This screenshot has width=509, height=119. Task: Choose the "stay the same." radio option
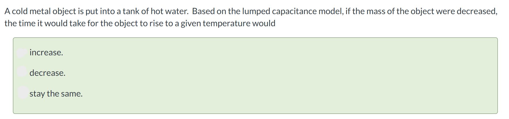pos(22,92)
